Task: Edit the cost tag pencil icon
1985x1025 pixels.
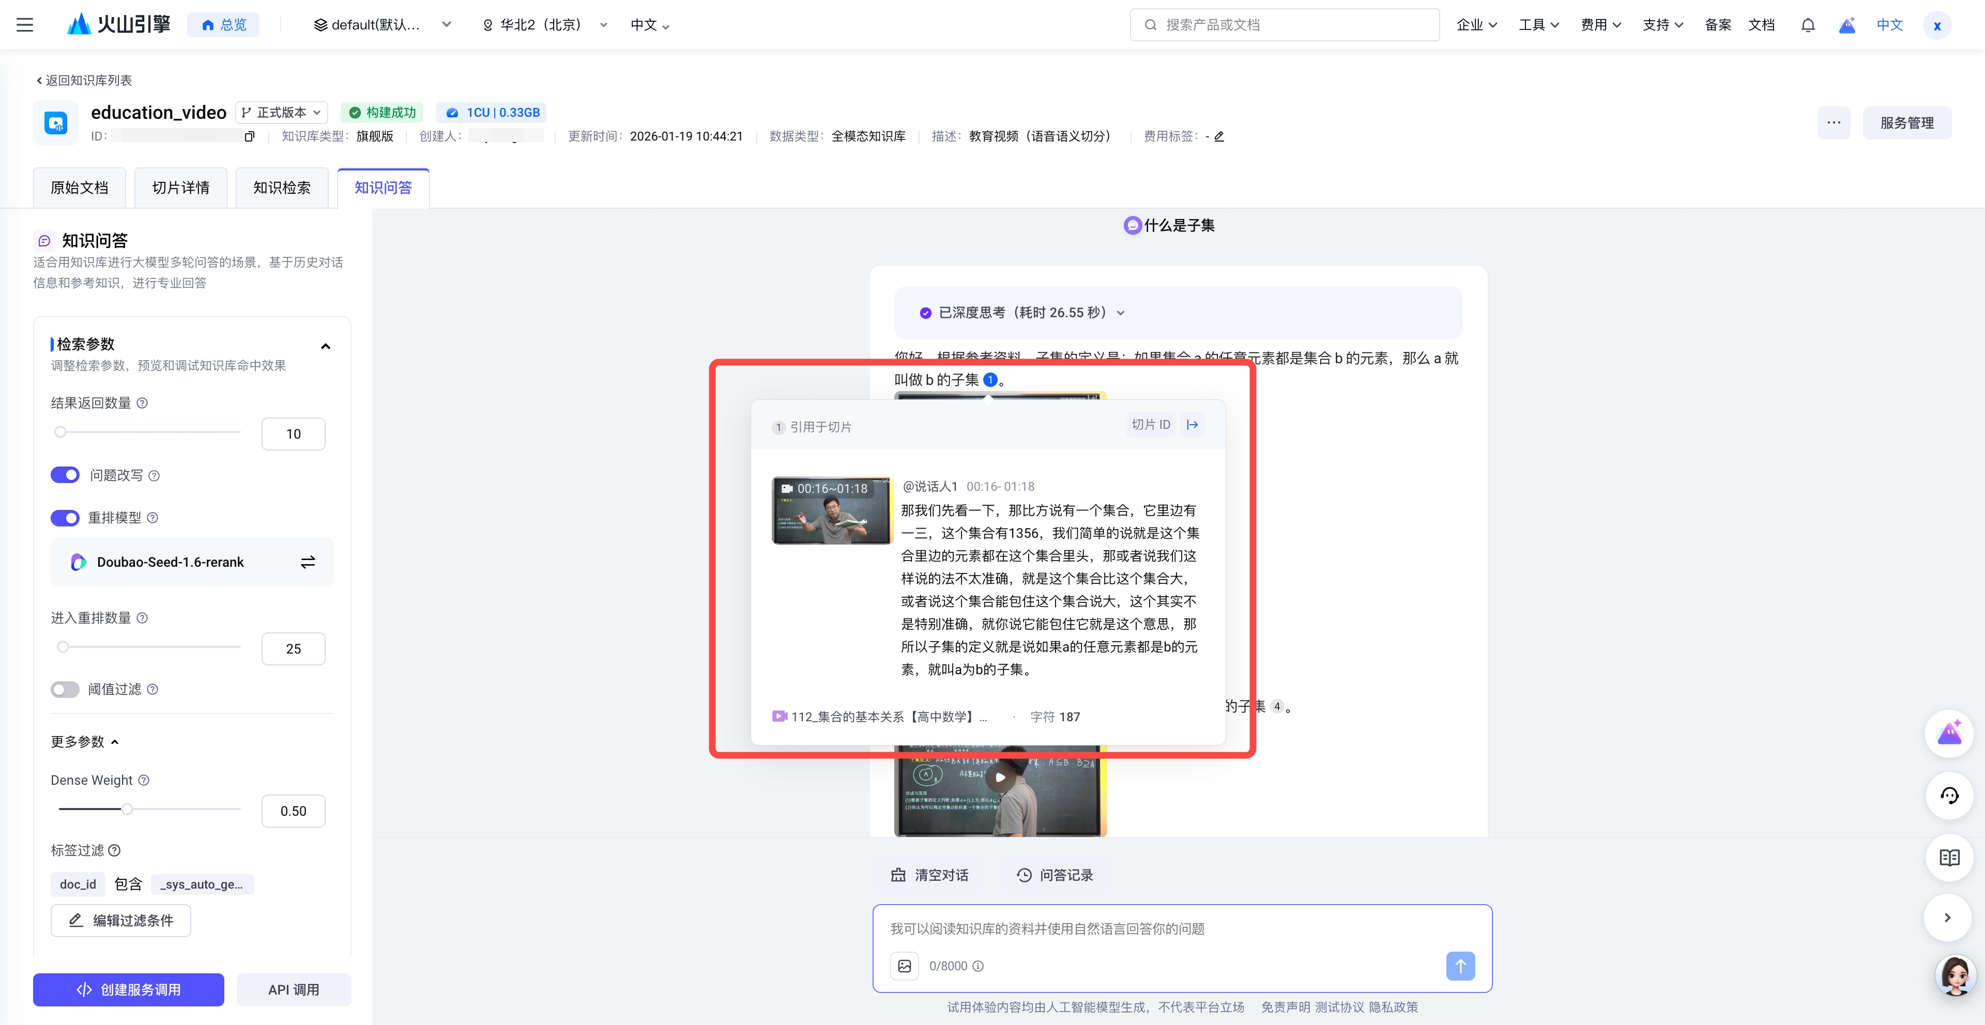Action: point(1219,136)
